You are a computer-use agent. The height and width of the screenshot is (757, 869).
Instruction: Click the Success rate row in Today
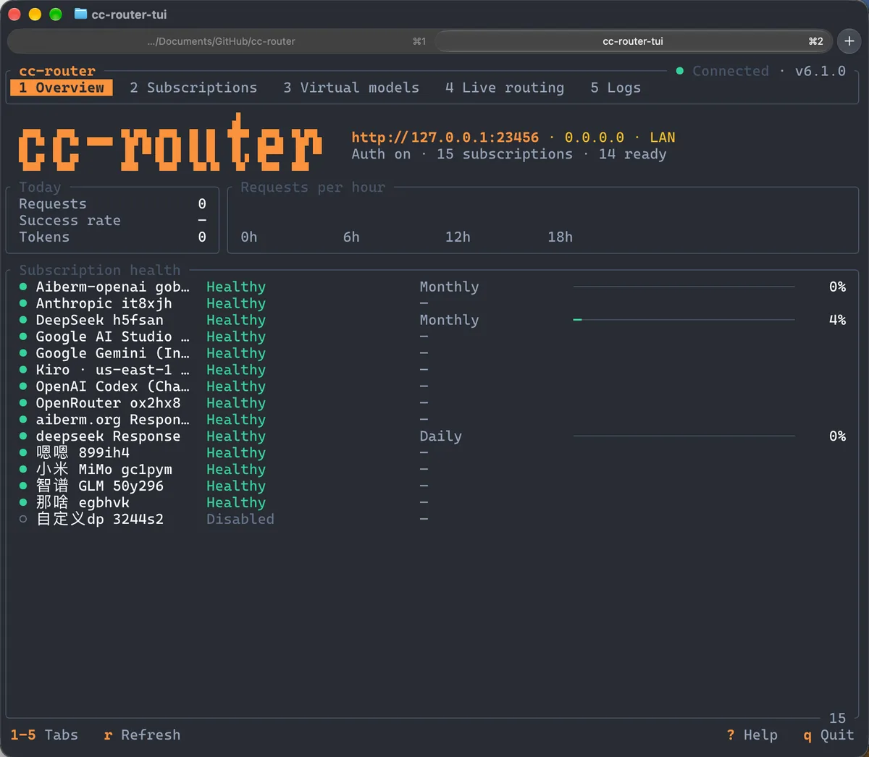[112, 221]
